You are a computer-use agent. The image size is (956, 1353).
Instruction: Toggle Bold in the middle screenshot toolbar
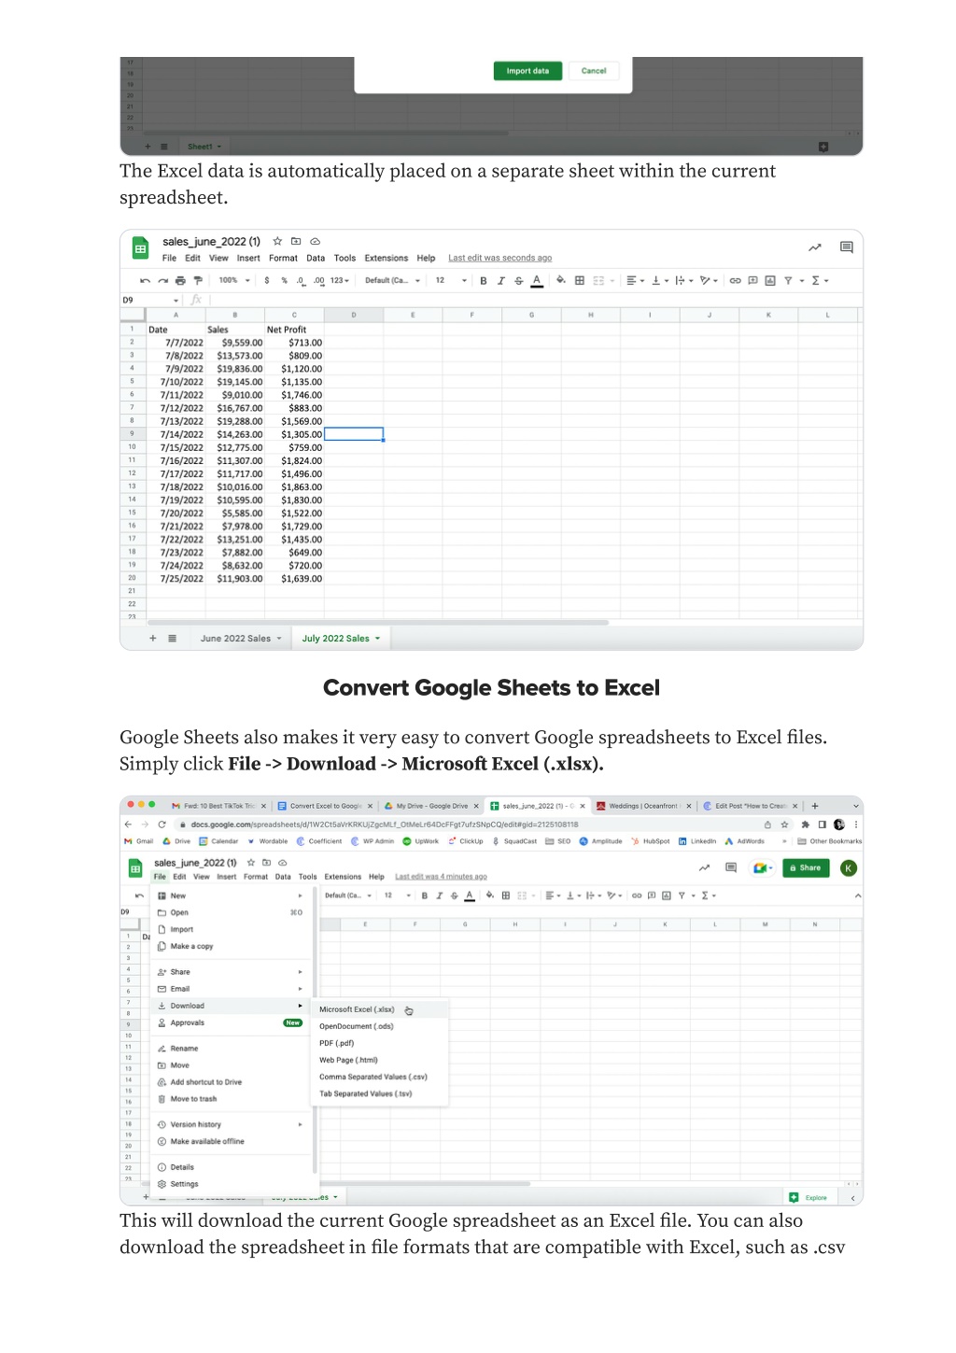(484, 280)
